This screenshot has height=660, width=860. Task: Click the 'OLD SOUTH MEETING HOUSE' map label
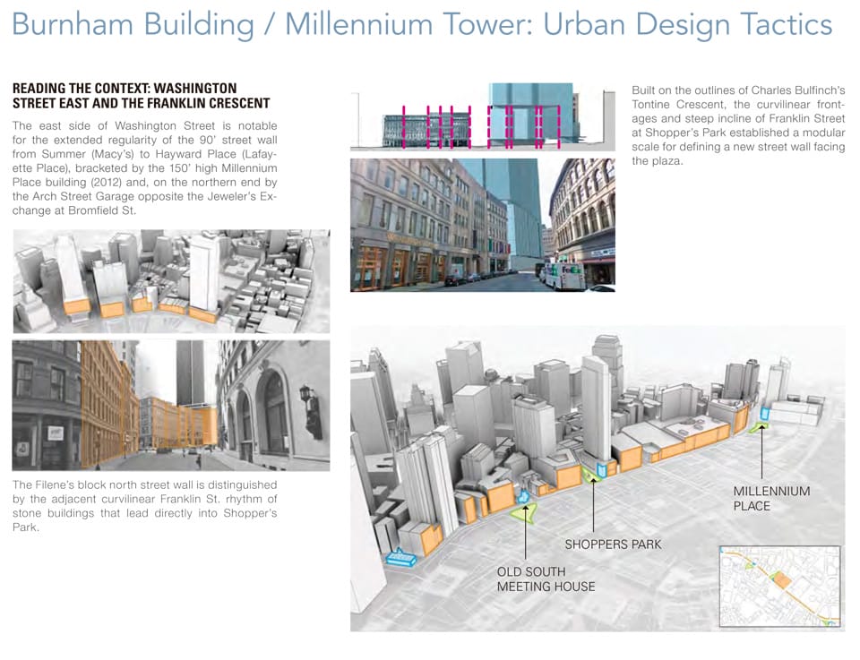(x=546, y=579)
